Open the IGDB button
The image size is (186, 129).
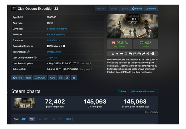pos(52,78)
